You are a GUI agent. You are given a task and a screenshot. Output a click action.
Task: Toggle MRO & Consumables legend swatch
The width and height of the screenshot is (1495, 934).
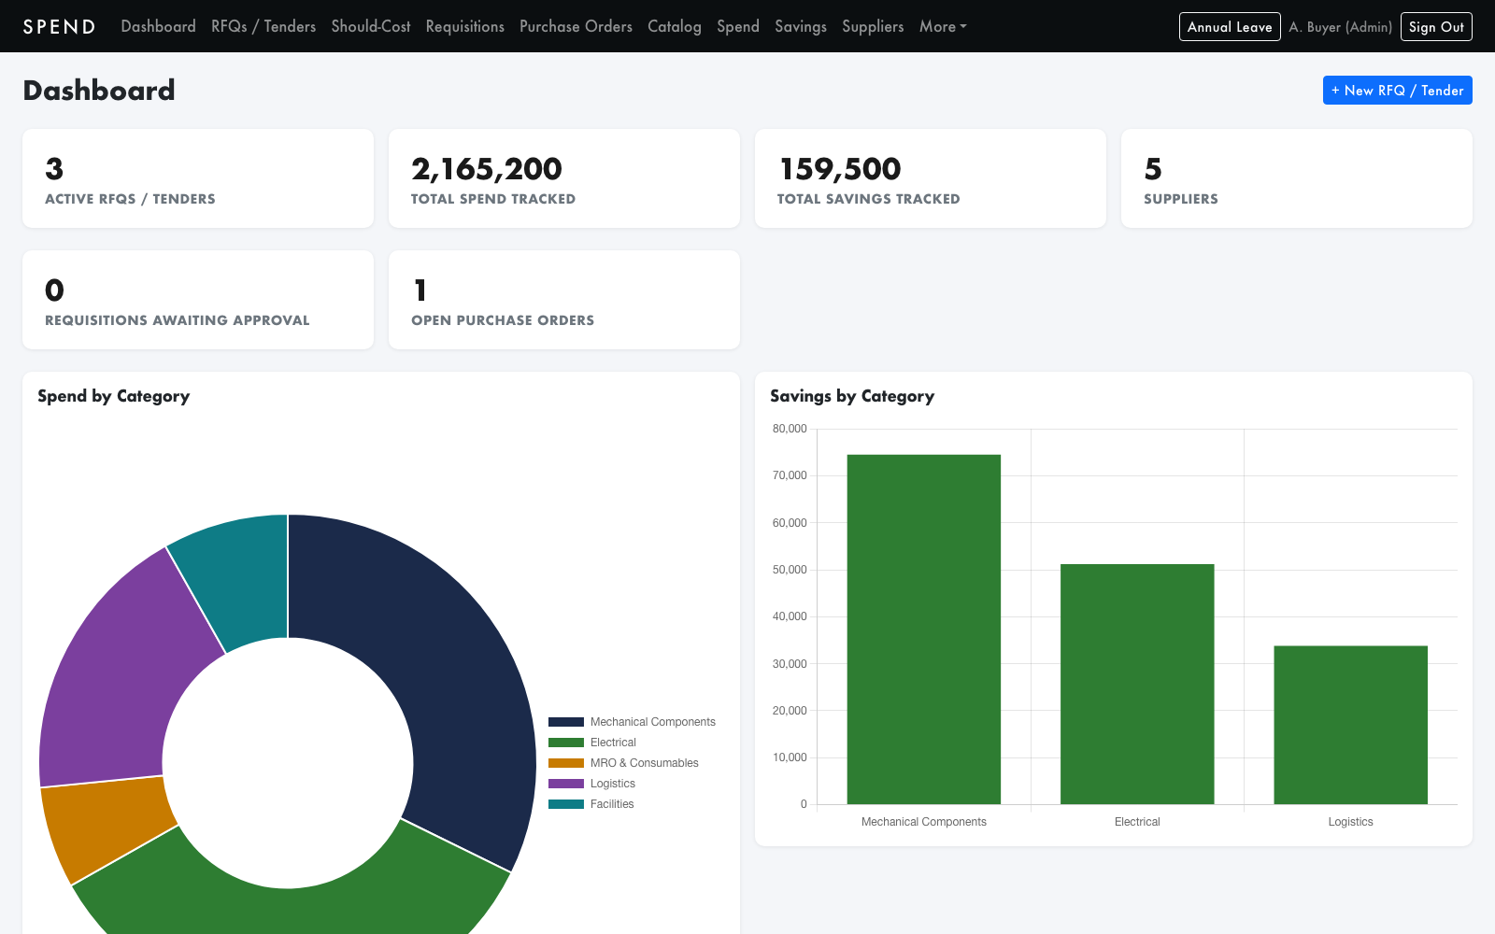(566, 763)
